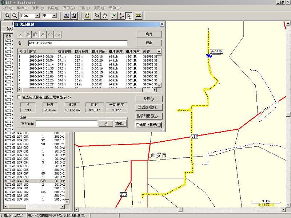Open the 7 km zoom scale dropdown

(x=37, y=16)
